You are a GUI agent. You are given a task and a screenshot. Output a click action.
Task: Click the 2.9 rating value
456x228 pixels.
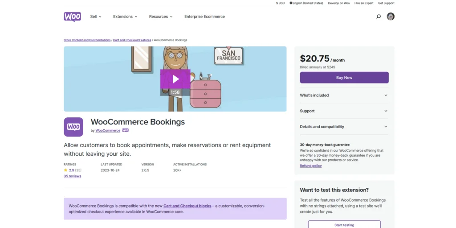72,170
